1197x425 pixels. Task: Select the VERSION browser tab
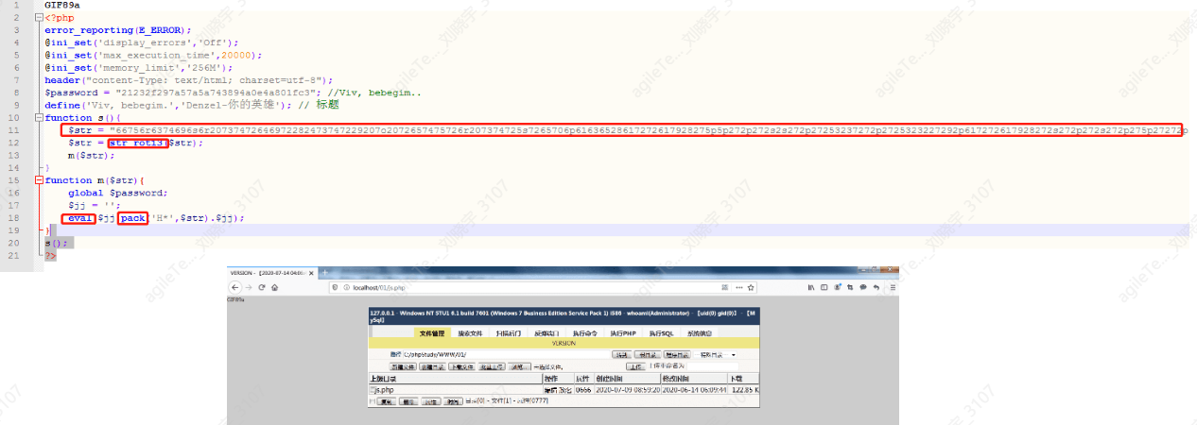(x=272, y=273)
